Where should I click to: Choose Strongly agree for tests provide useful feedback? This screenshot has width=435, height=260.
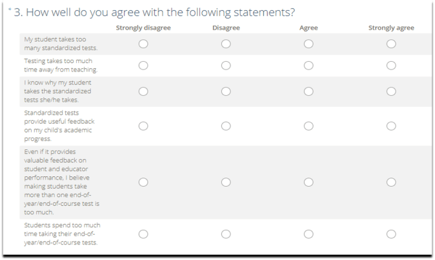391,126
